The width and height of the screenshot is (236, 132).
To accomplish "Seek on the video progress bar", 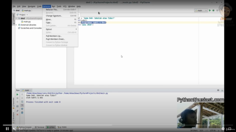I will tap(118, 125).
